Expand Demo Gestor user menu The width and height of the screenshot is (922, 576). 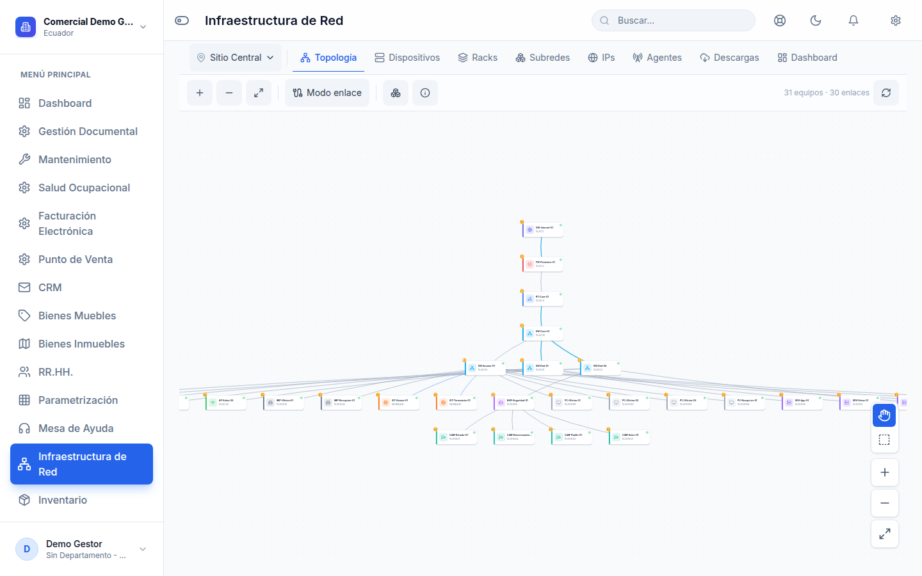(x=81, y=549)
